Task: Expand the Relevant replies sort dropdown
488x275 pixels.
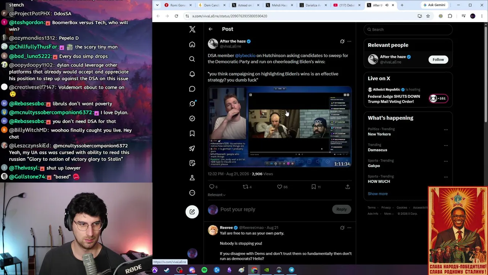Action: [217, 195]
